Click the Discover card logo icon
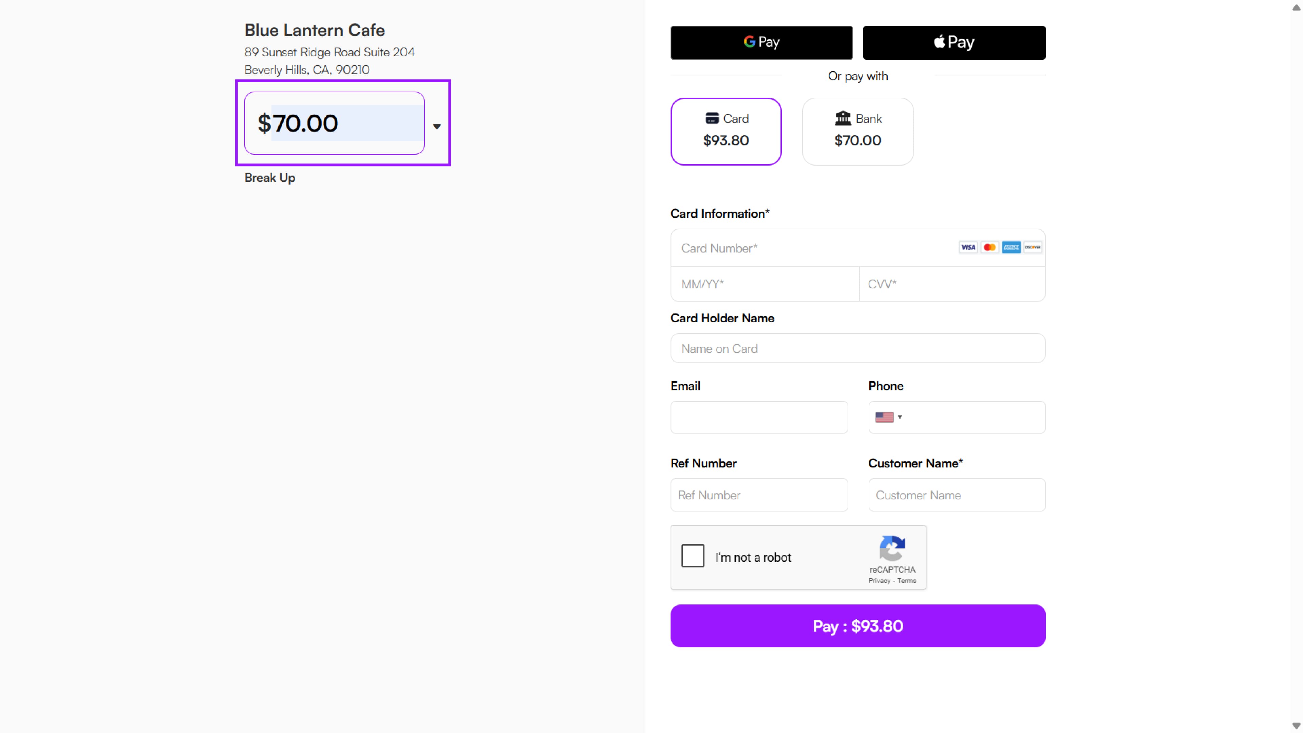 click(1032, 247)
